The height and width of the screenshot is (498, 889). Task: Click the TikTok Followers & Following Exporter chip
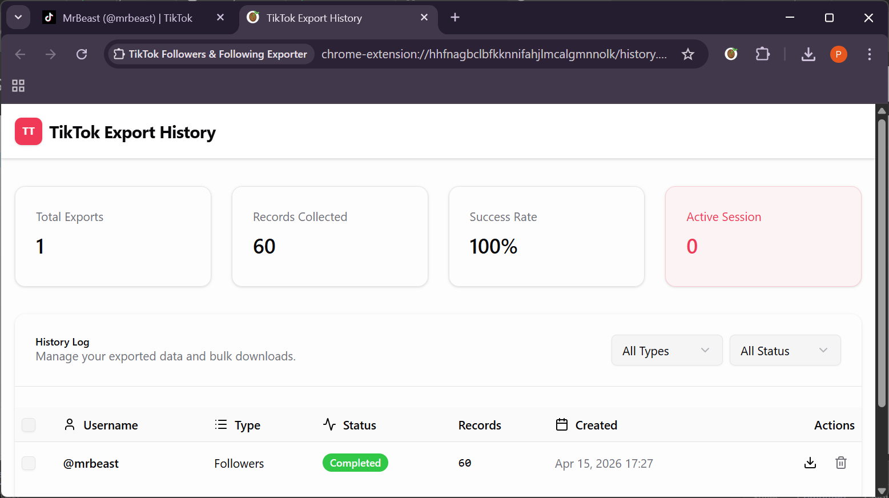tap(211, 54)
